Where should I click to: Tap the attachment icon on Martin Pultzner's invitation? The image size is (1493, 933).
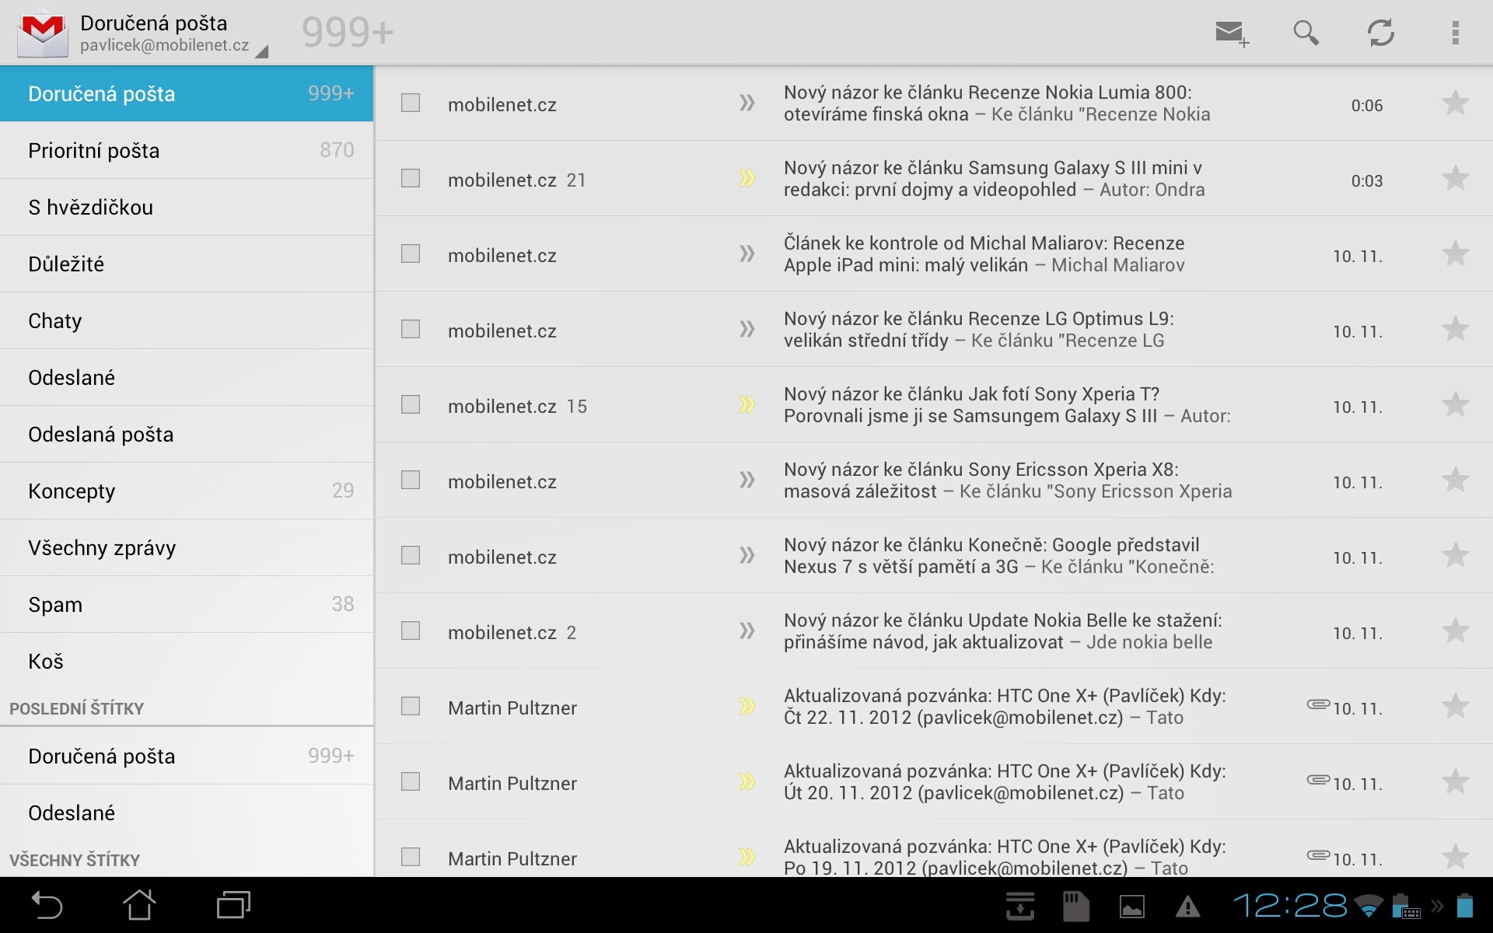click(x=1316, y=704)
